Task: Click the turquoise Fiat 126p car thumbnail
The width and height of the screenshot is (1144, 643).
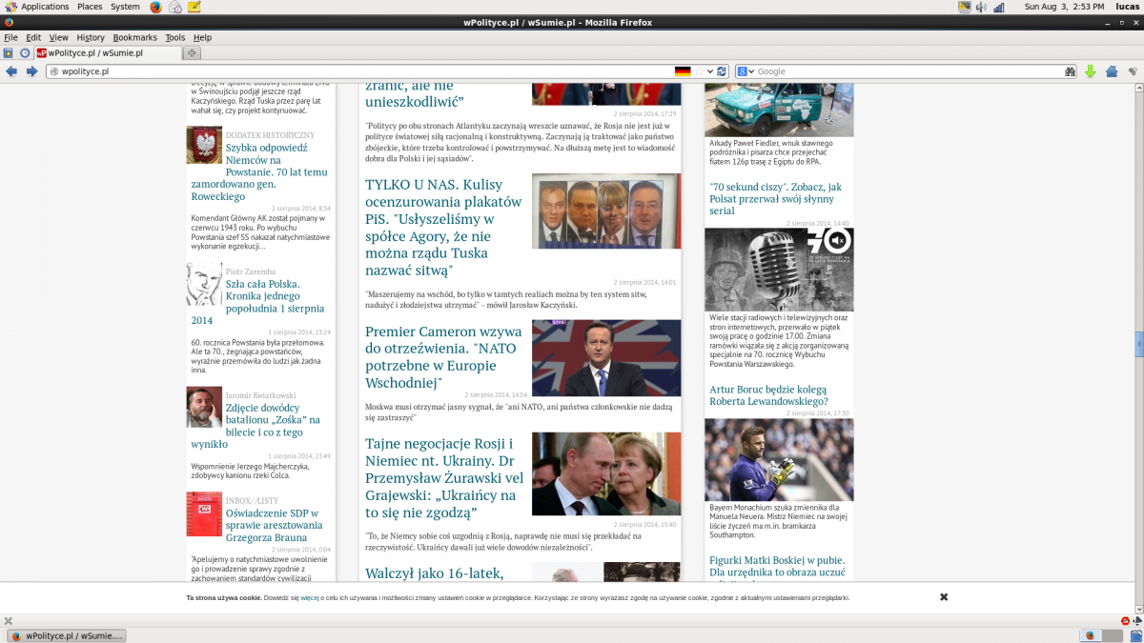Action: (x=779, y=110)
